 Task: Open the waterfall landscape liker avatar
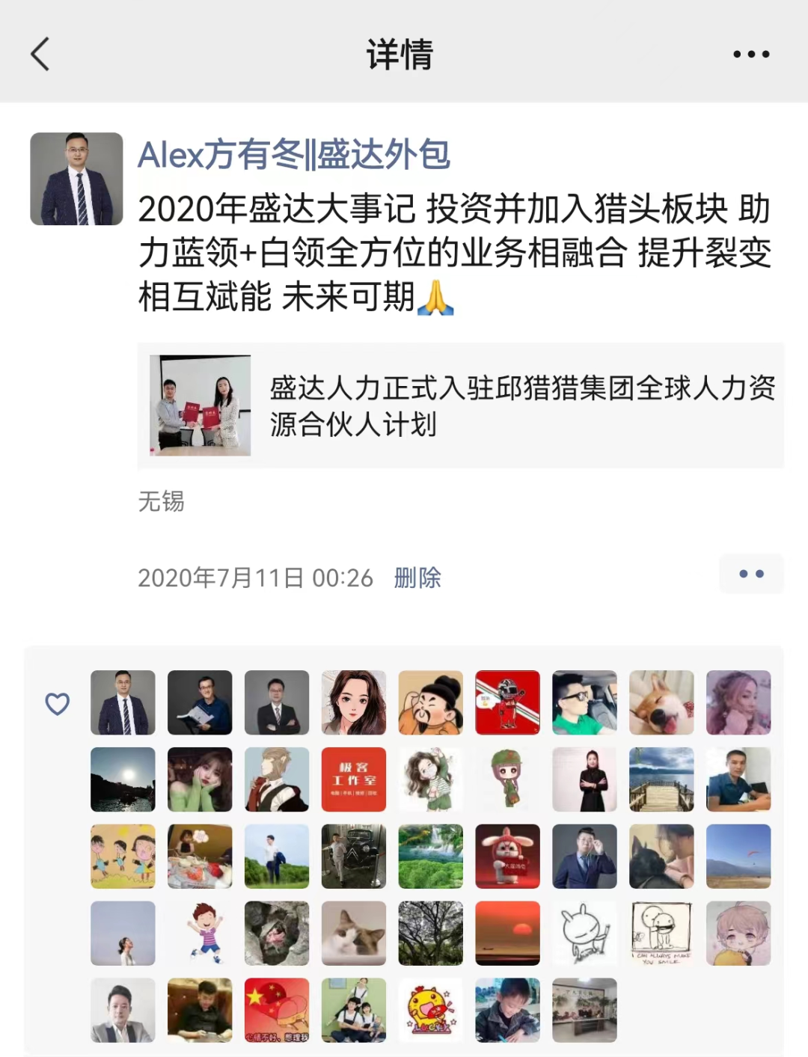(x=430, y=857)
